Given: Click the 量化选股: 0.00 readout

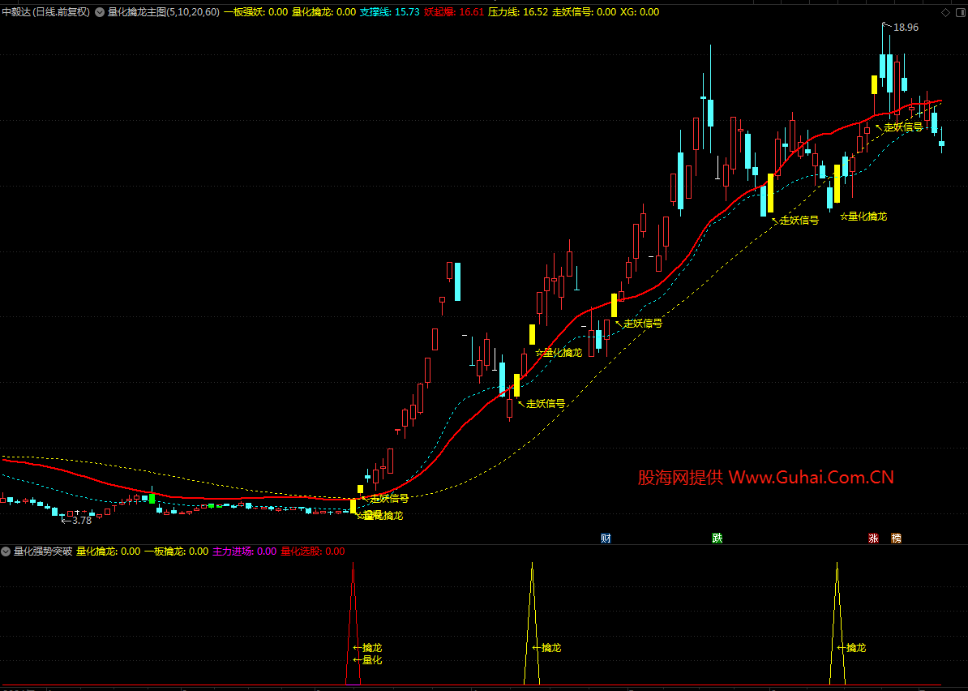Looking at the screenshot, I should (x=313, y=552).
